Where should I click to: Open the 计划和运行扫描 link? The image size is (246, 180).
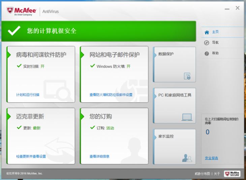pyautogui.click(x=28, y=95)
